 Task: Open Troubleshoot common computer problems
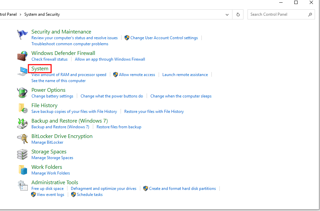click(70, 44)
